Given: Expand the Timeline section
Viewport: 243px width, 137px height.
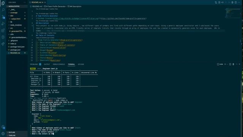Looking at the screenshot, I should (x=17, y=135).
